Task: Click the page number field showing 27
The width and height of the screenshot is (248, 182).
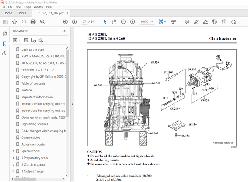Action: pos(84,22)
